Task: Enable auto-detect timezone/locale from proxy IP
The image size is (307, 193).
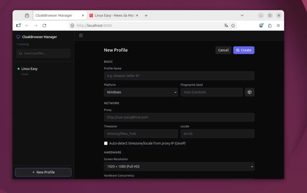Action: coord(106,143)
